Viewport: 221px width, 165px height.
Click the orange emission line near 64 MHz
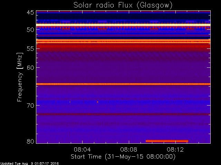point(123,84)
